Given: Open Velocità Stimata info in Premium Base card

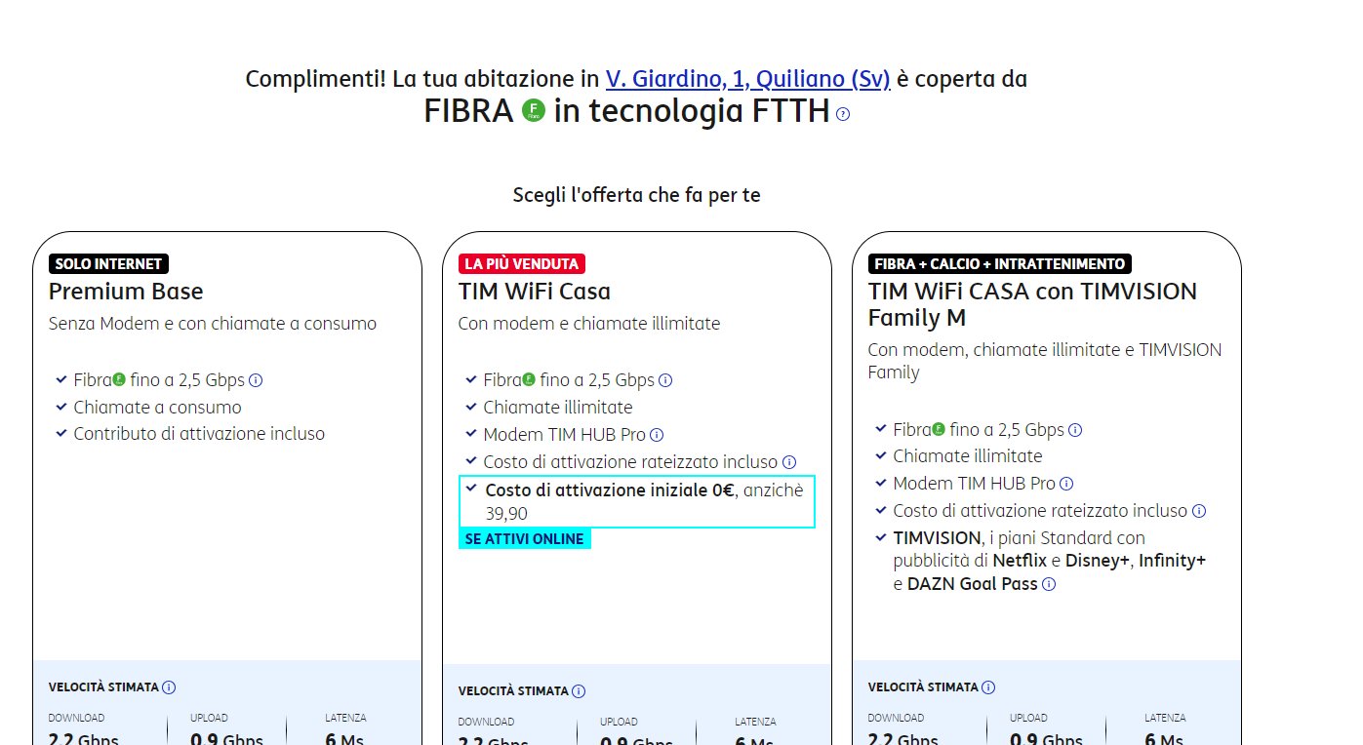Looking at the screenshot, I should 169,687.
